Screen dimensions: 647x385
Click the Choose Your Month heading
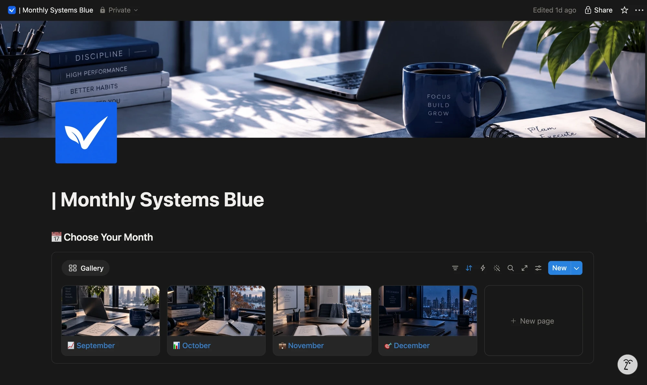[108, 237]
